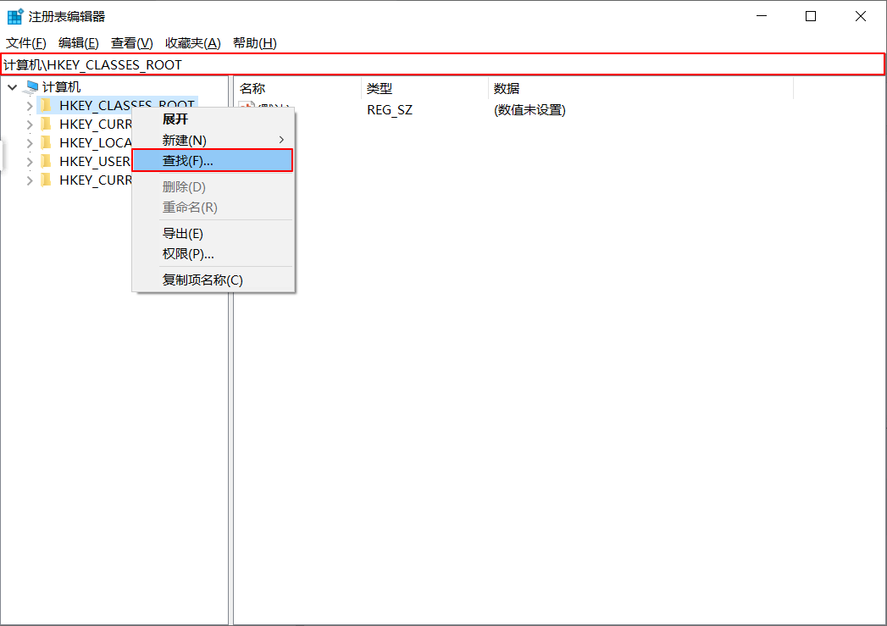Image resolution: width=887 pixels, height=626 pixels.
Task: Expand the arrow beside HKEY_USER
Action: [x=30, y=162]
